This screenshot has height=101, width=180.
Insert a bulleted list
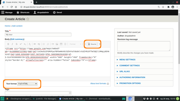(44, 44)
